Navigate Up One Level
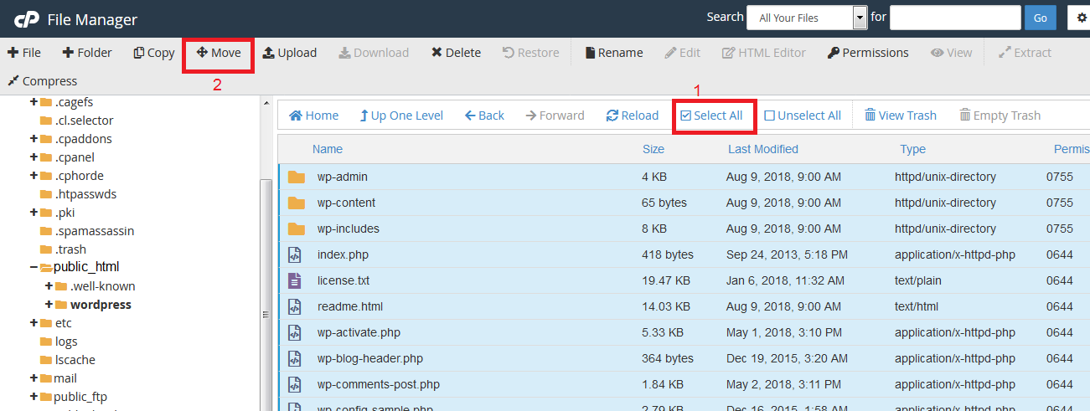 pos(401,116)
